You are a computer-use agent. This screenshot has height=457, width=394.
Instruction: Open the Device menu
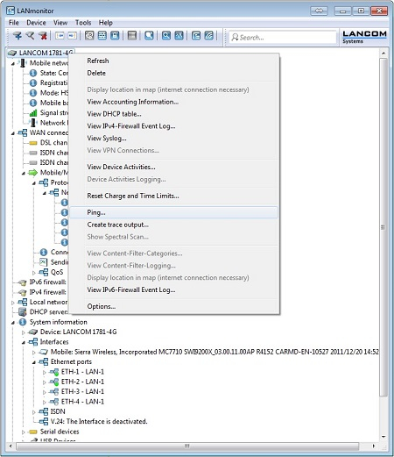[36, 23]
